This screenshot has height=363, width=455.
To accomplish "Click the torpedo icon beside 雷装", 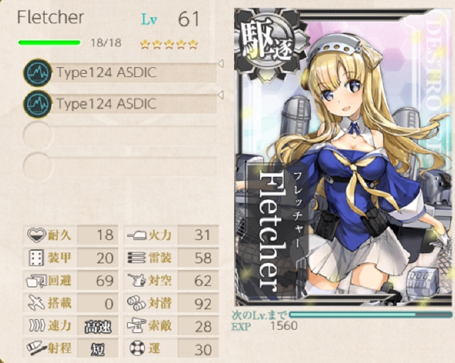I will click(136, 258).
